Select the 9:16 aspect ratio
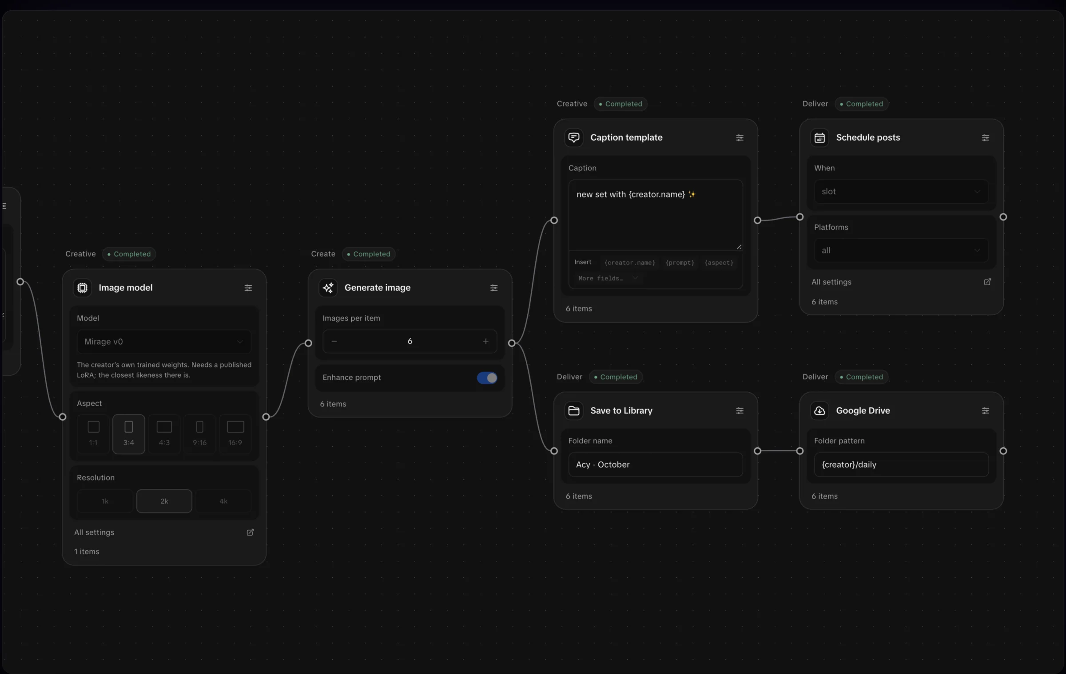This screenshot has height=674, width=1066. (200, 434)
